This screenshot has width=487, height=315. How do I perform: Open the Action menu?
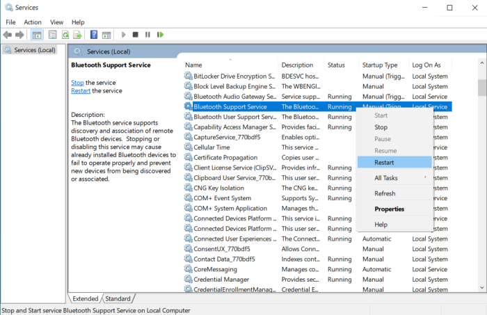pos(33,22)
